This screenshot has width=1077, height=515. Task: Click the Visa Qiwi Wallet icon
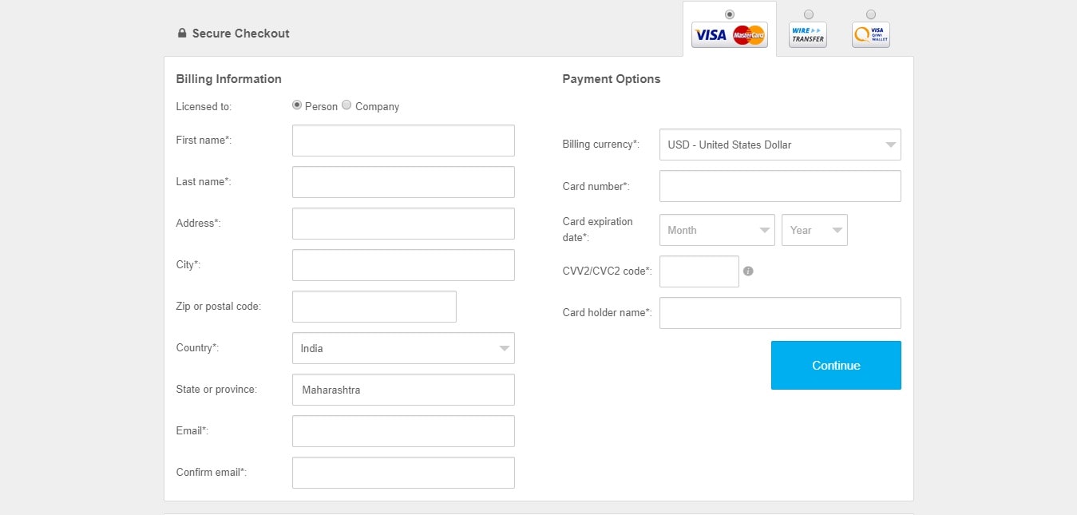click(x=870, y=34)
